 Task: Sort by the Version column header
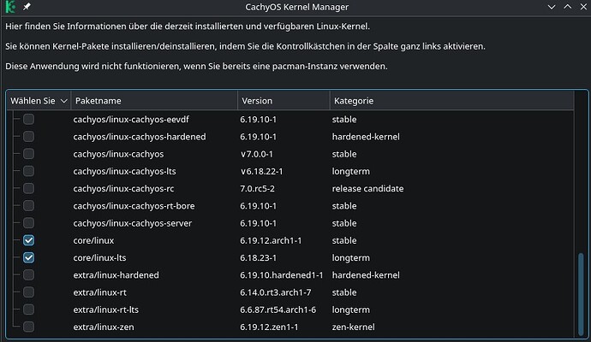[284, 101]
